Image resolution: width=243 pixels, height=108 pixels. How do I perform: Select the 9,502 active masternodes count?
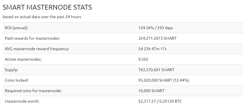point(143,60)
